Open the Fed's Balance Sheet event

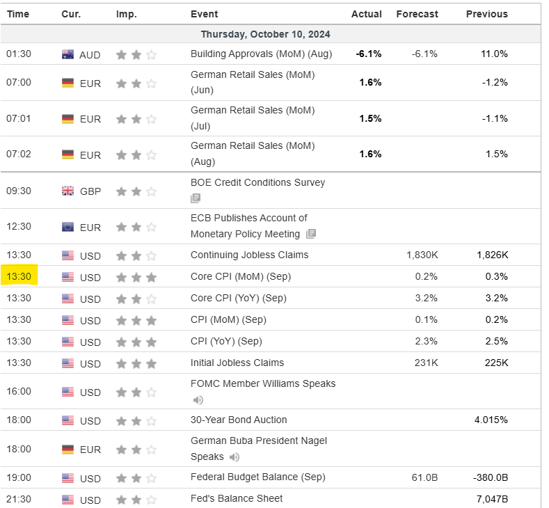click(237, 499)
